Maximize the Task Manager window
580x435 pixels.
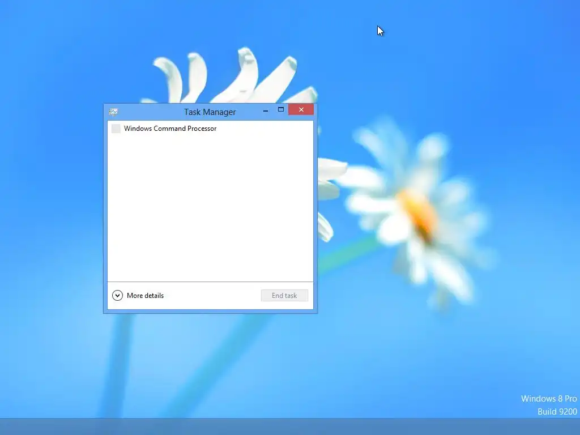[281, 109]
